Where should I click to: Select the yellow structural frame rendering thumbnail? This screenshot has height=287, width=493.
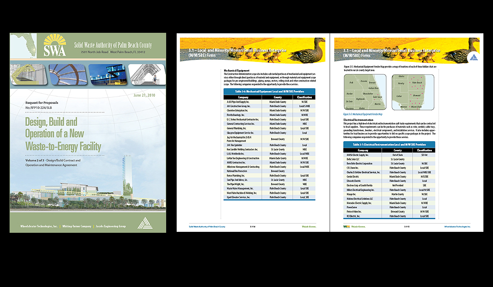point(29,74)
